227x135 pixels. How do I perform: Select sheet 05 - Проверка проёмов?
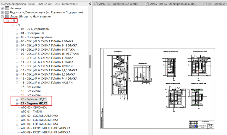tap(36, 37)
